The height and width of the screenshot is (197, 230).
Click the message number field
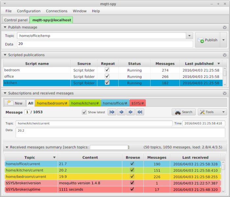(x=27, y=112)
